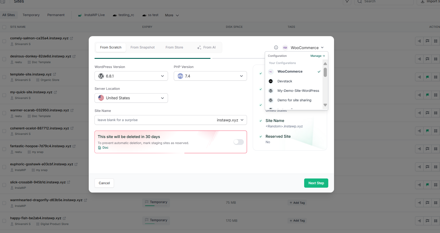Image resolution: width=440 pixels, height=233 pixels.
Task: Select Demo for site sharing configuration
Action: (294, 100)
